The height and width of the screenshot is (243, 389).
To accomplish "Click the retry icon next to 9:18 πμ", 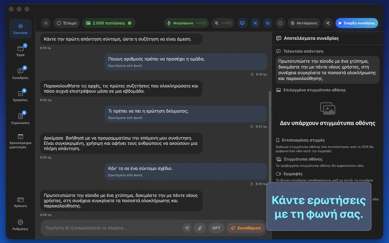I will [252, 75].
